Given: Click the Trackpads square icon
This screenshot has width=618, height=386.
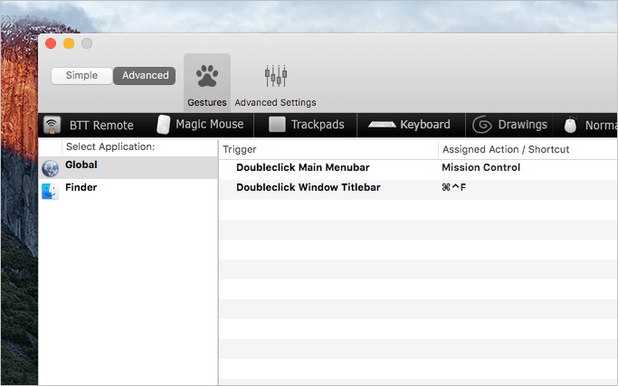Looking at the screenshot, I should coord(277,125).
